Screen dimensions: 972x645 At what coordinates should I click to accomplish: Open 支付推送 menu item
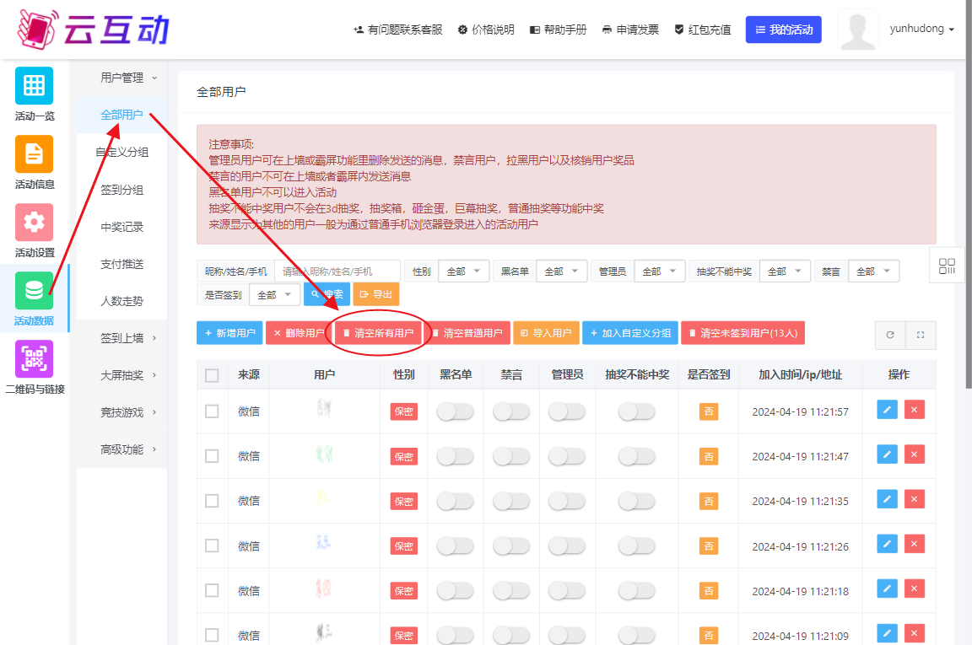[x=122, y=264]
